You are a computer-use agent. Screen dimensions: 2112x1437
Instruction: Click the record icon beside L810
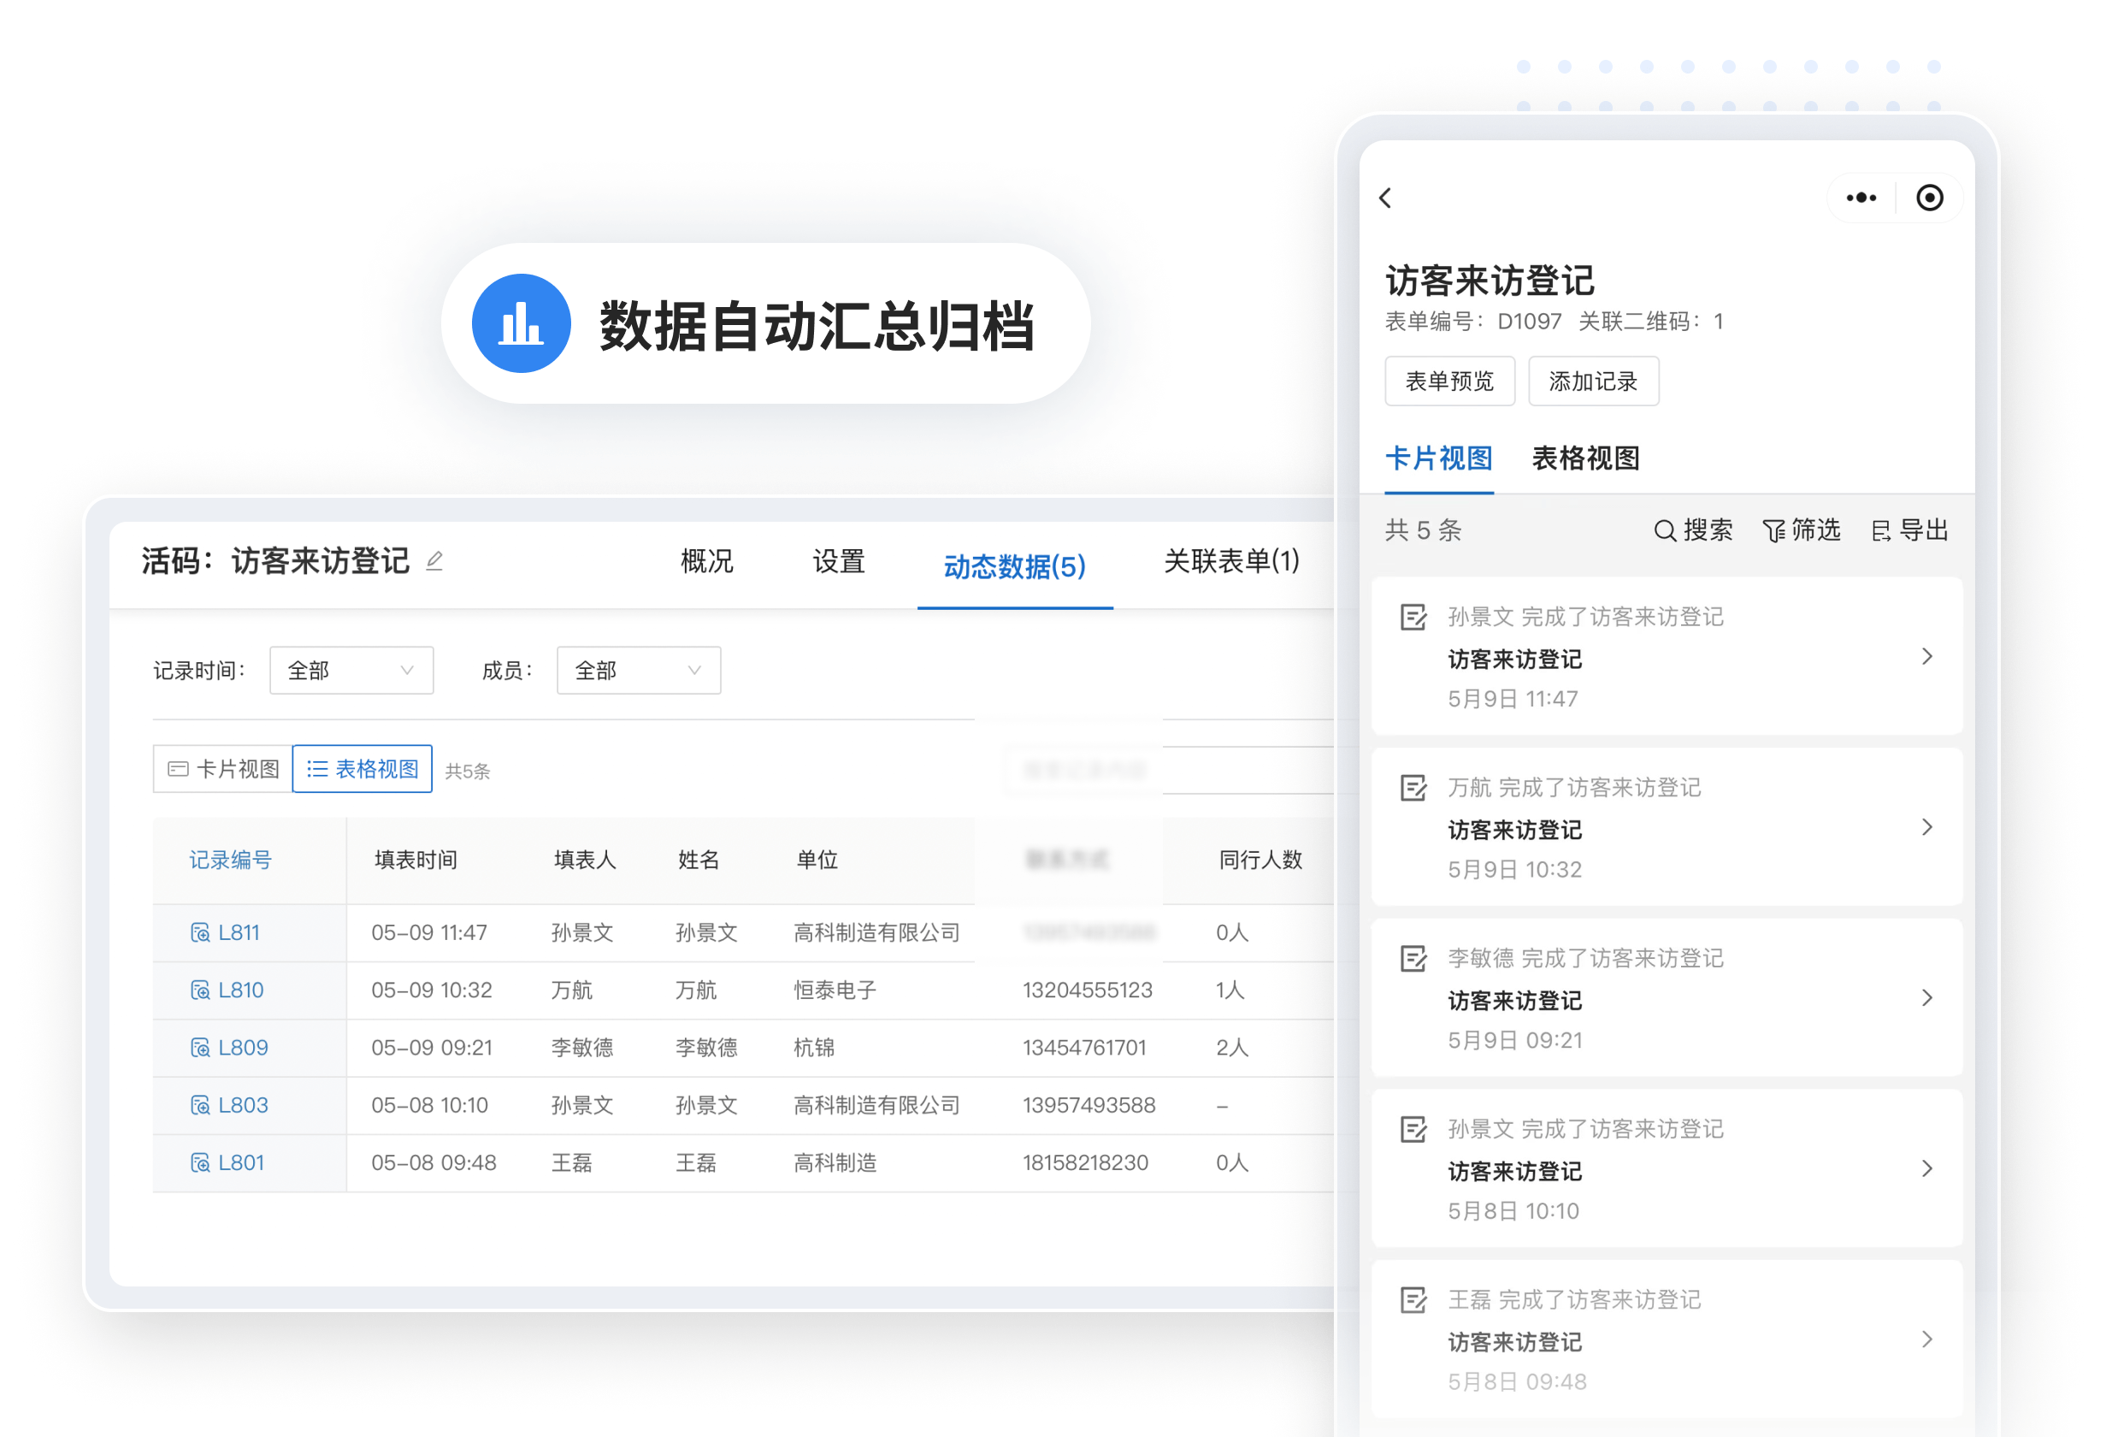coord(200,990)
